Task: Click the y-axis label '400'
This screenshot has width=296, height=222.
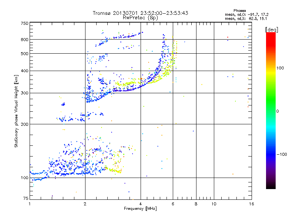Action: 24,71
